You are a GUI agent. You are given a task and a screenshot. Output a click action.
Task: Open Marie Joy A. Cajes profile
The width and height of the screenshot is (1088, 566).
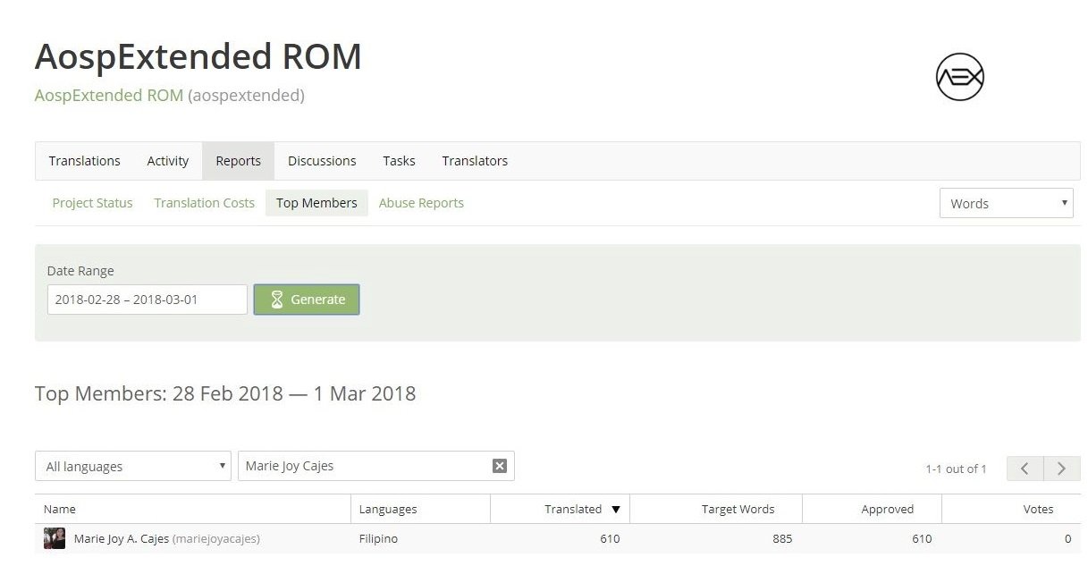[x=122, y=538]
